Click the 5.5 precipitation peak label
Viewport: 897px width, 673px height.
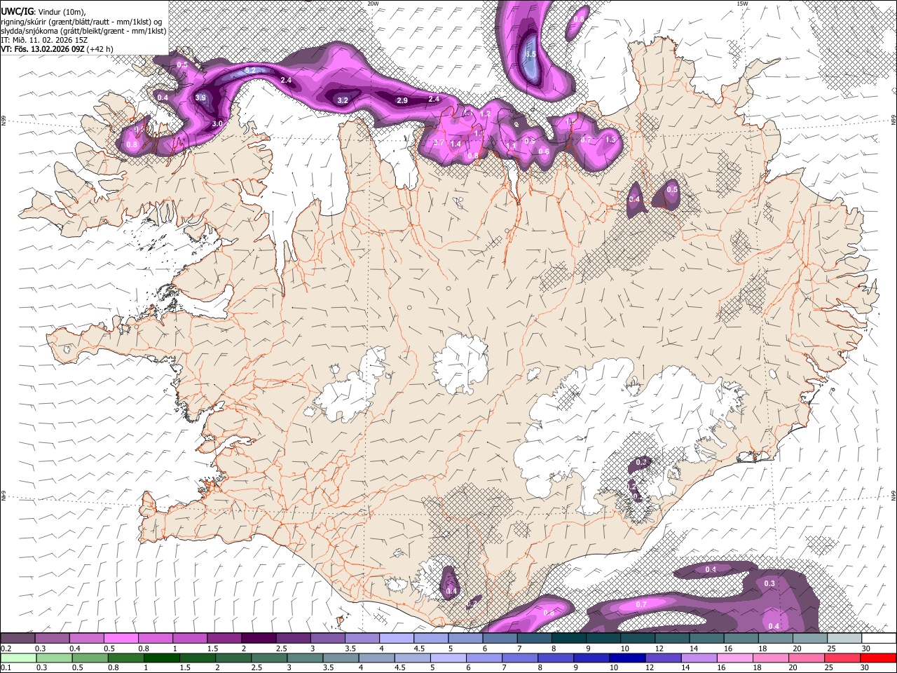[530, 54]
